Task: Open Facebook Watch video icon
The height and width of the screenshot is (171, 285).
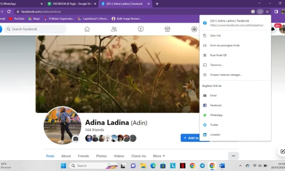Action: (141, 29)
